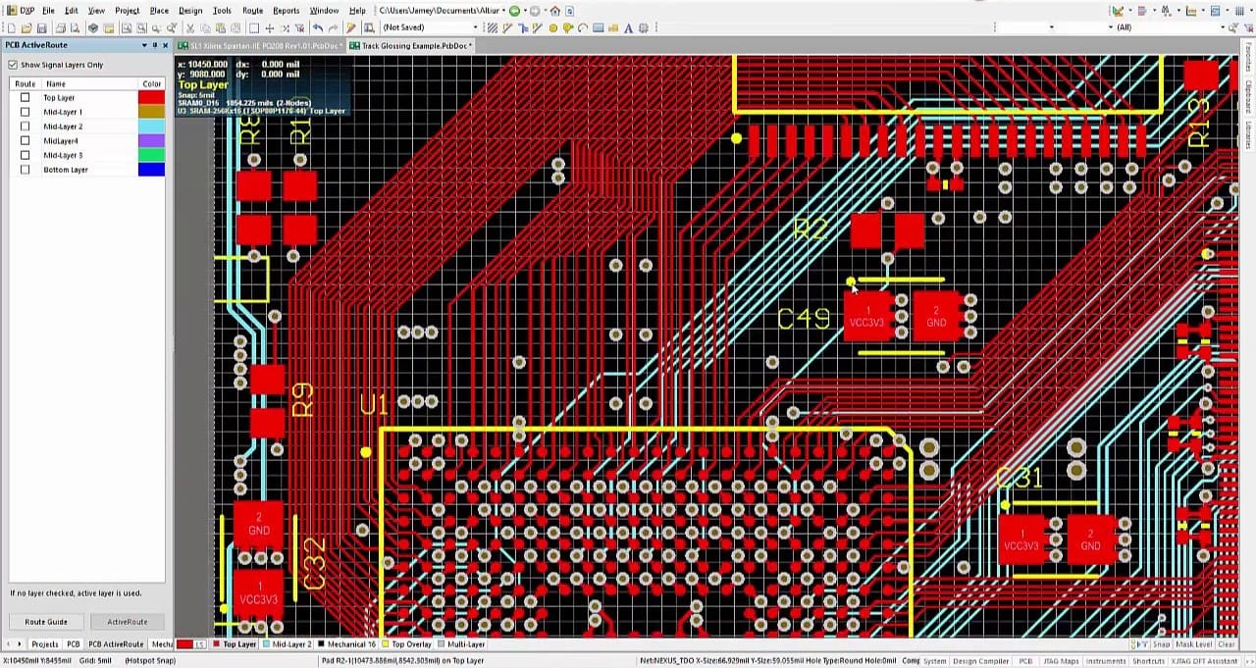The height and width of the screenshot is (668, 1256).
Task: Check the Top Layer route checkbox
Action: [25, 97]
